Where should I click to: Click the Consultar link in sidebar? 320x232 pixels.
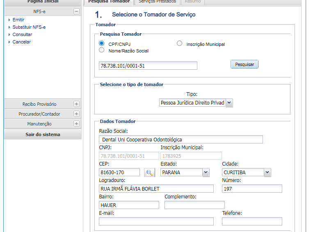(22, 34)
